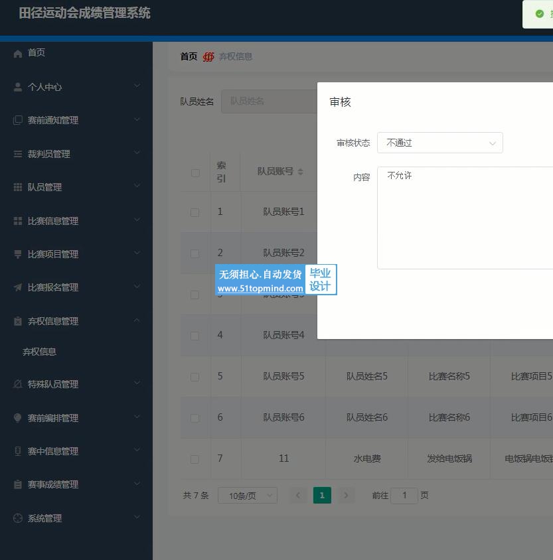553x560 pixels.
Task: Click the copy icon for 赛前通知管理
Action: 17,120
